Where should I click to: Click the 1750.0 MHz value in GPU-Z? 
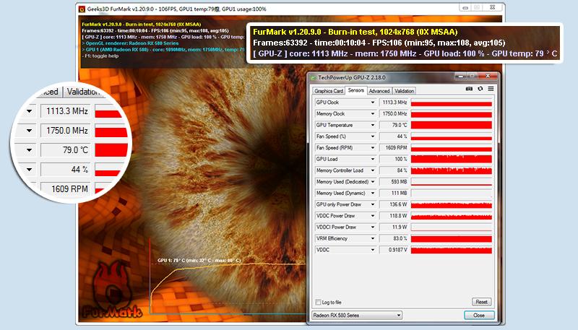click(394, 114)
